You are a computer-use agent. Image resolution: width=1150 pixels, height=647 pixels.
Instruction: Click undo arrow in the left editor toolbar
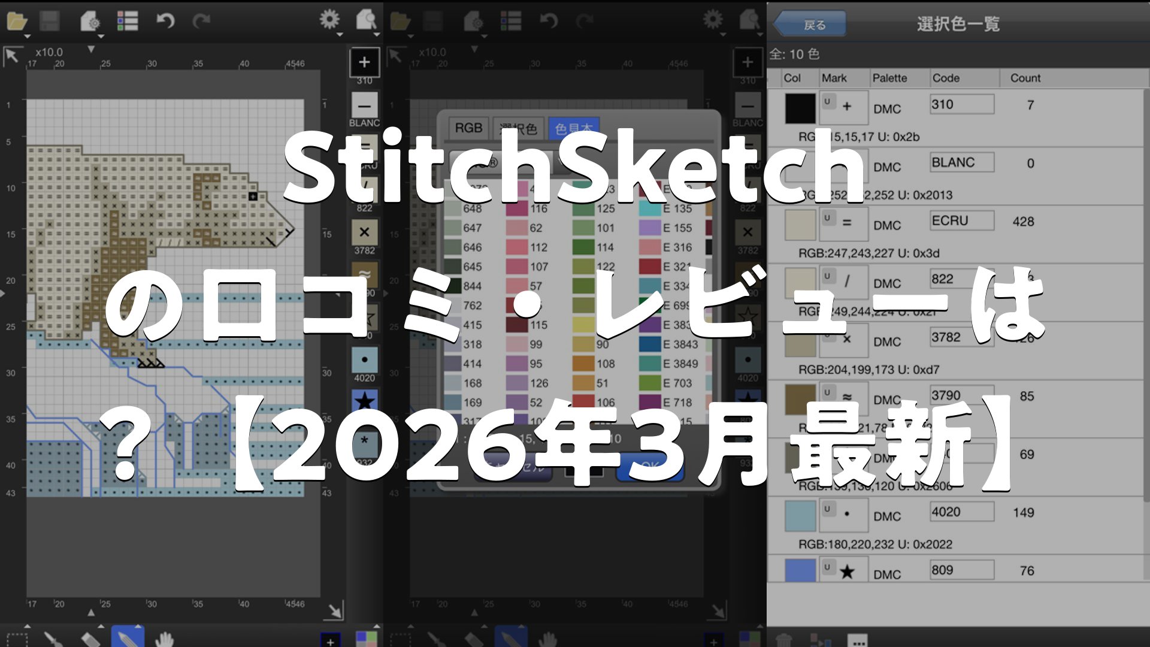[165, 22]
